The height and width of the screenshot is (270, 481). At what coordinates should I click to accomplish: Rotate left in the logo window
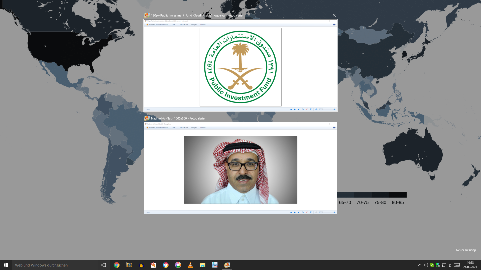click(299, 109)
